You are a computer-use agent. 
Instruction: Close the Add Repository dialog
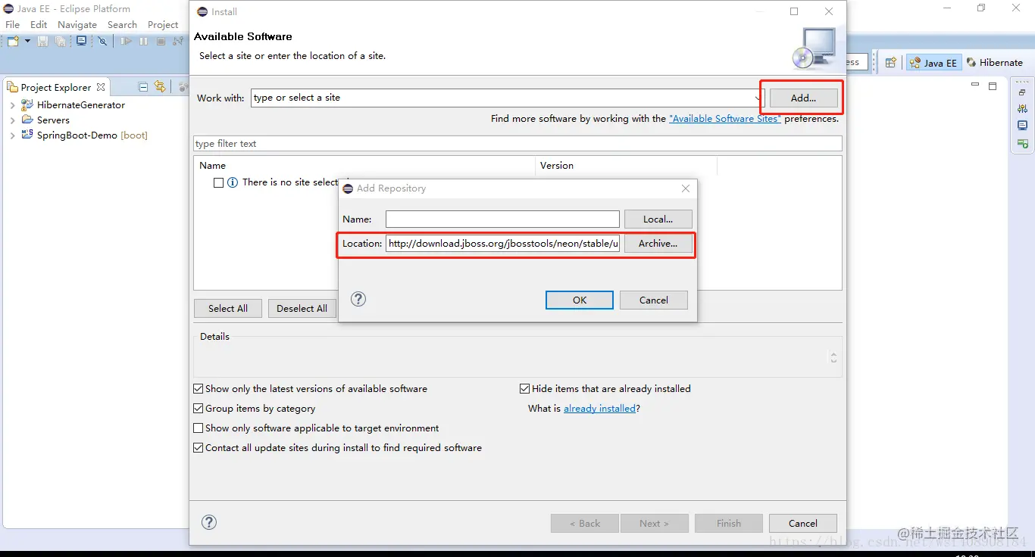coord(686,188)
